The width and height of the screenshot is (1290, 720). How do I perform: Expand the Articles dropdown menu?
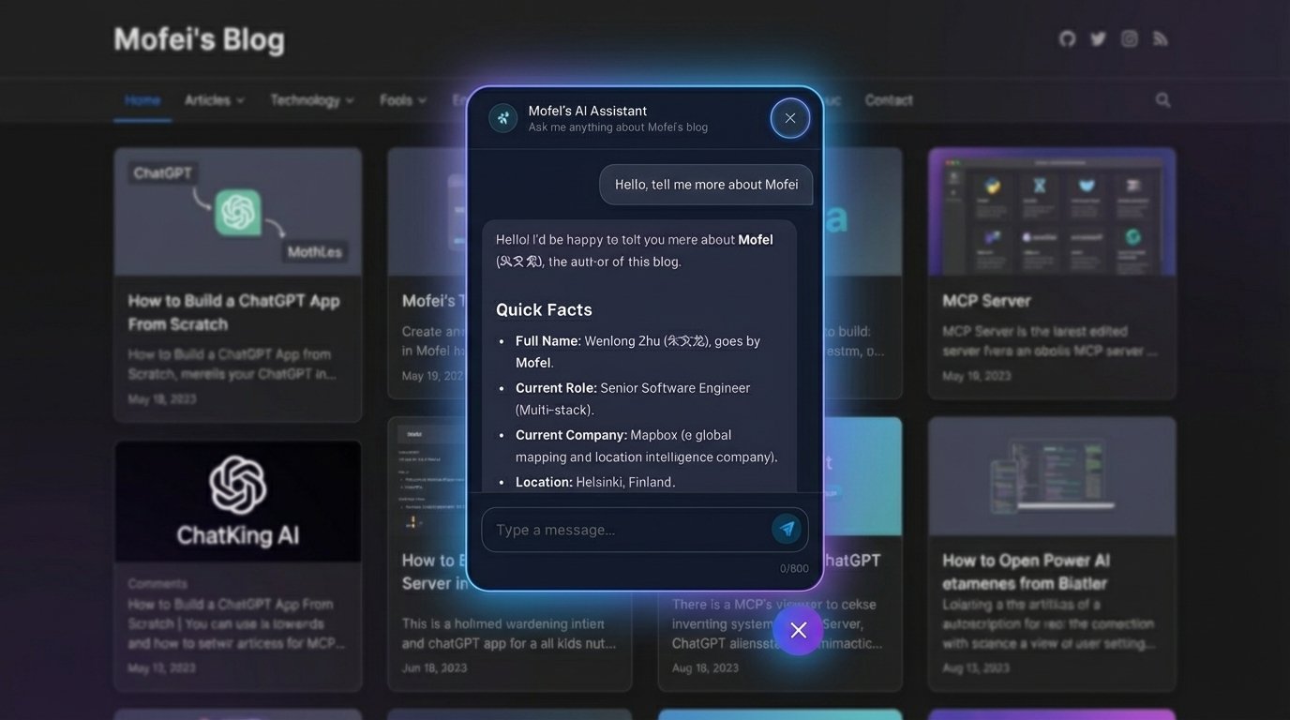click(x=214, y=99)
